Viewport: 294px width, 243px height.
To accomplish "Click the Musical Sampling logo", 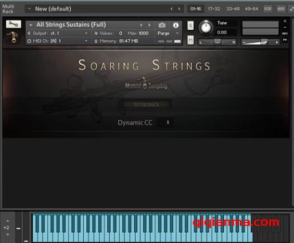I will pyautogui.click(x=146, y=84).
